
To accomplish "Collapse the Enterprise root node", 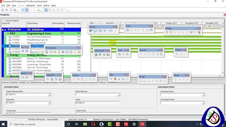I will (3, 30).
